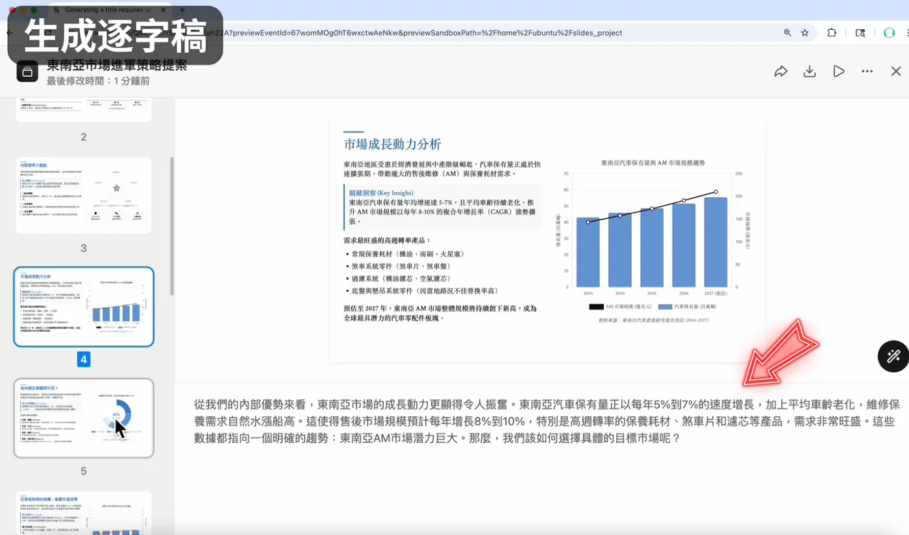Click the bullet 煞車系統零件（煞車片、煞車盤）

401,266
